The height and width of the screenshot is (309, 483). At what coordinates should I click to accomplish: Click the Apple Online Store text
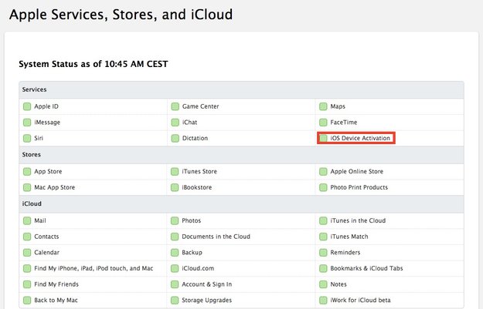point(357,171)
